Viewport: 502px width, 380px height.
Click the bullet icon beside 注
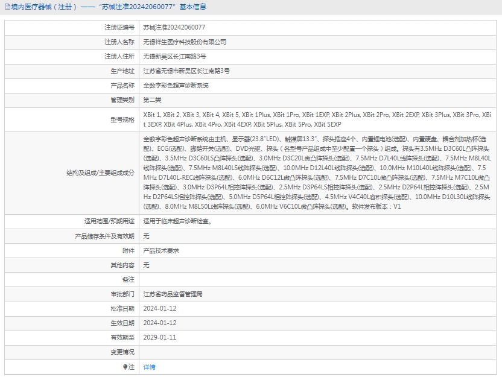(125, 367)
